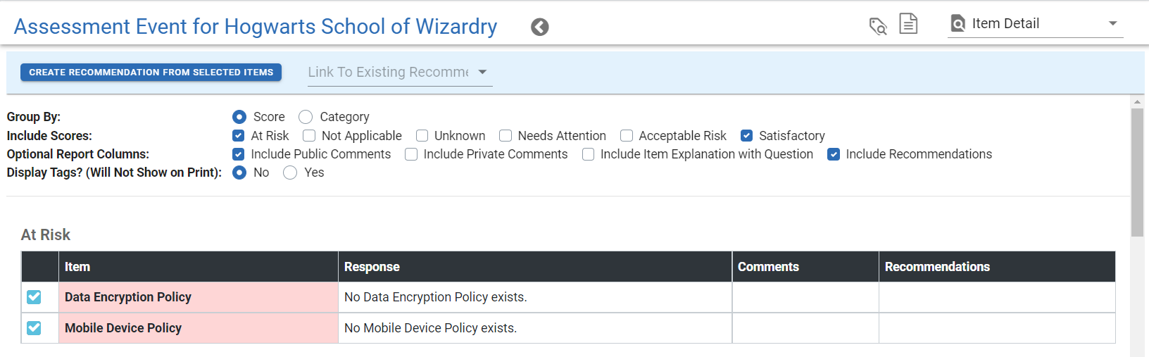The image size is (1149, 357).
Task: Uncheck the Data Encryption Policy row checkbox
Action: tap(34, 297)
